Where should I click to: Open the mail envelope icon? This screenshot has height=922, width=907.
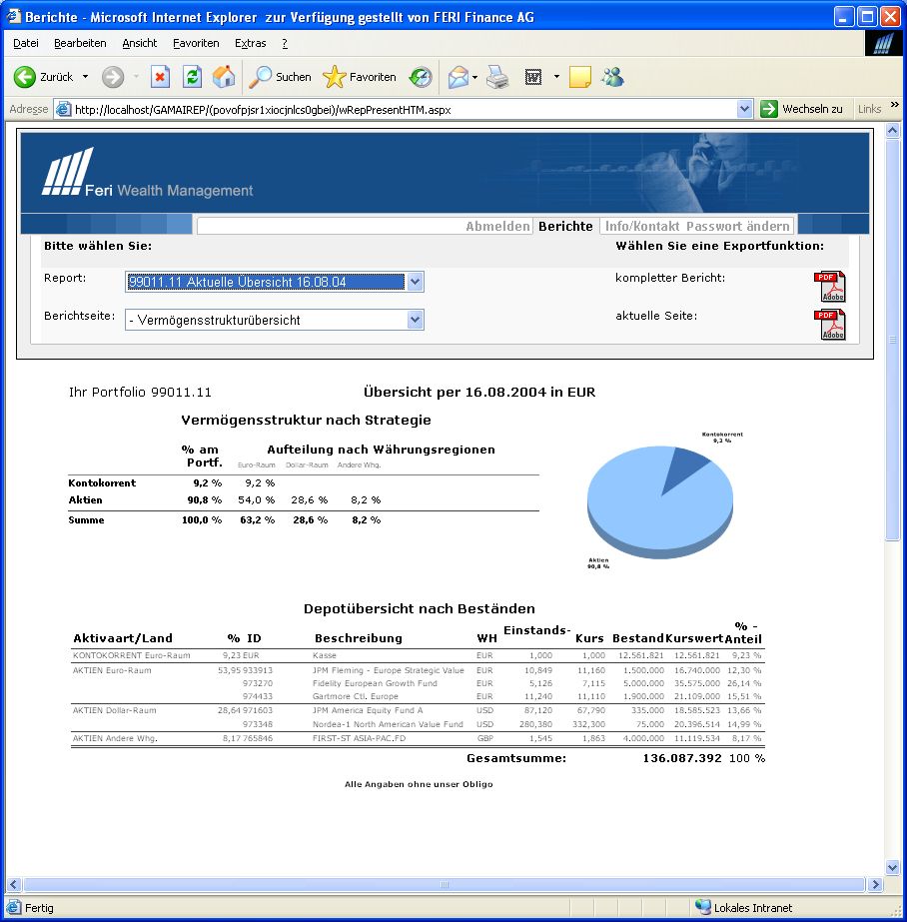coord(457,77)
